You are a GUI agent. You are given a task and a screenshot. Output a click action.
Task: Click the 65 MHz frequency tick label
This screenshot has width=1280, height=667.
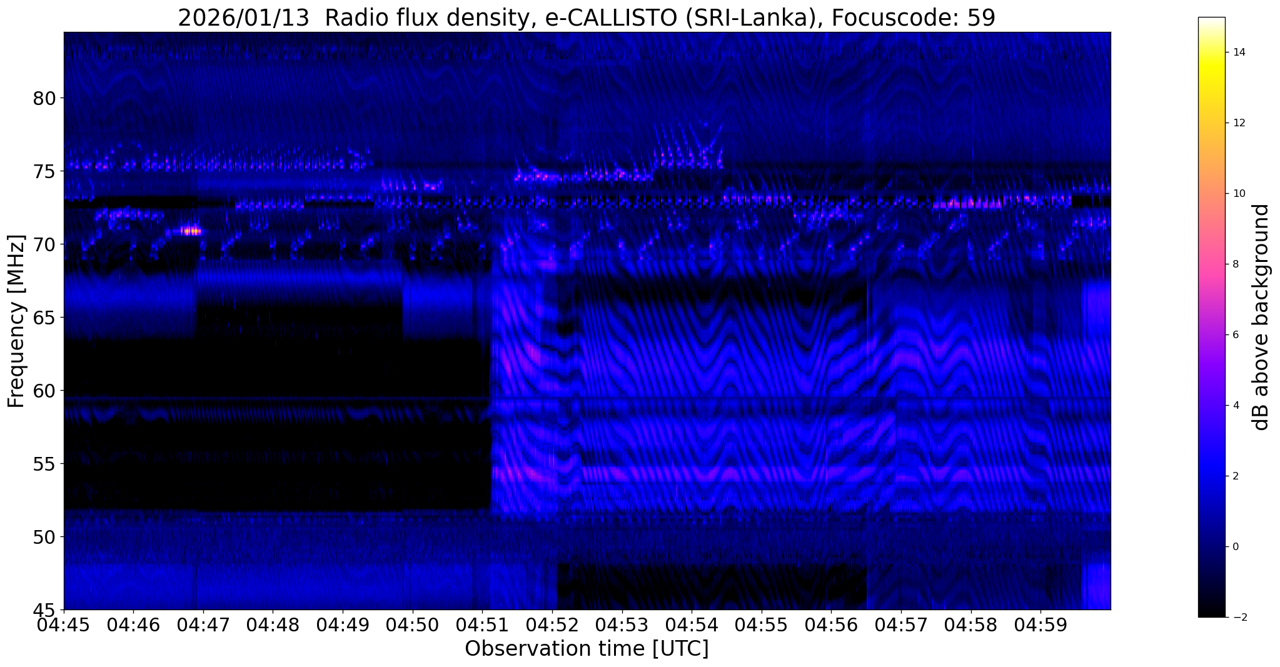pyautogui.click(x=44, y=318)
